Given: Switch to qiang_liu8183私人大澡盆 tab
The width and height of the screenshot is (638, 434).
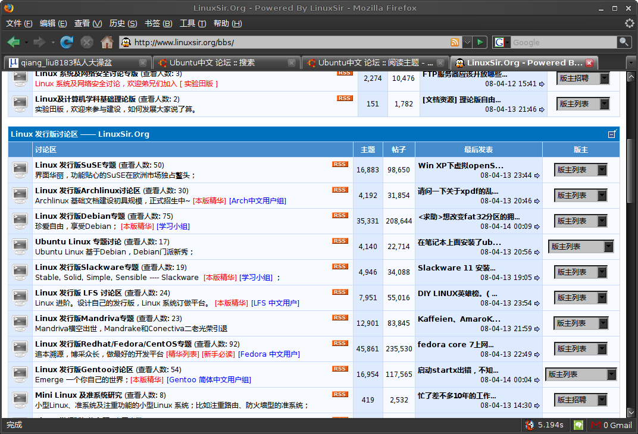Looking at the screenshot, I should coord(78,63).
